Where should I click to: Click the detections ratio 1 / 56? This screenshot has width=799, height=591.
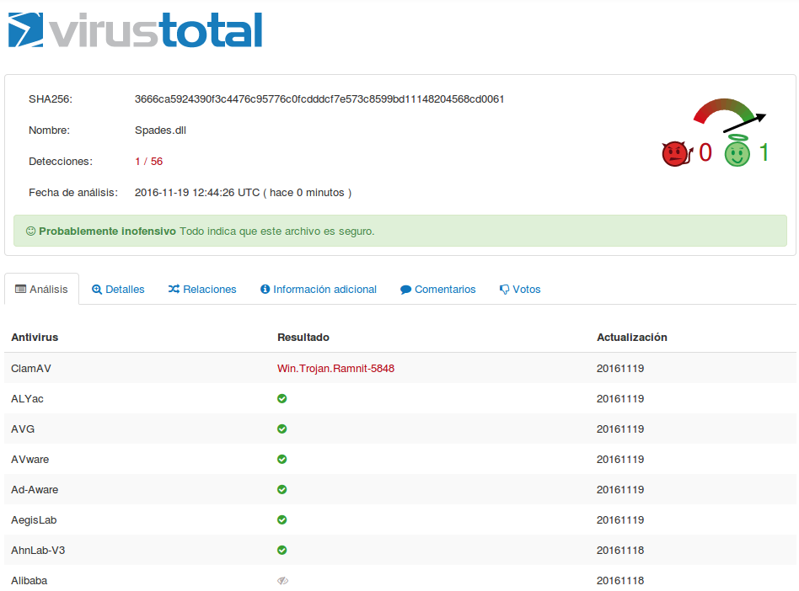pyautogui.click(x=149, y=162)
